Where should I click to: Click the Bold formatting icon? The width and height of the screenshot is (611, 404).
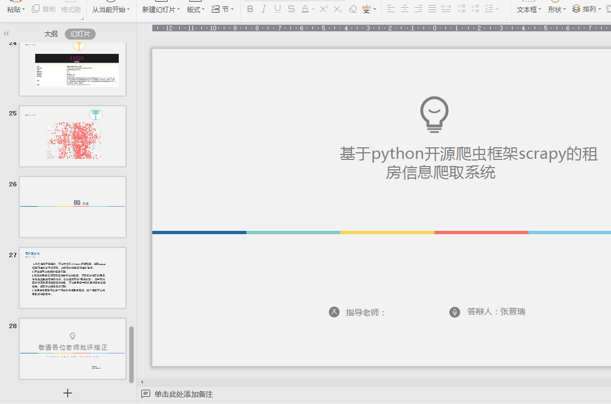point(250,9)
